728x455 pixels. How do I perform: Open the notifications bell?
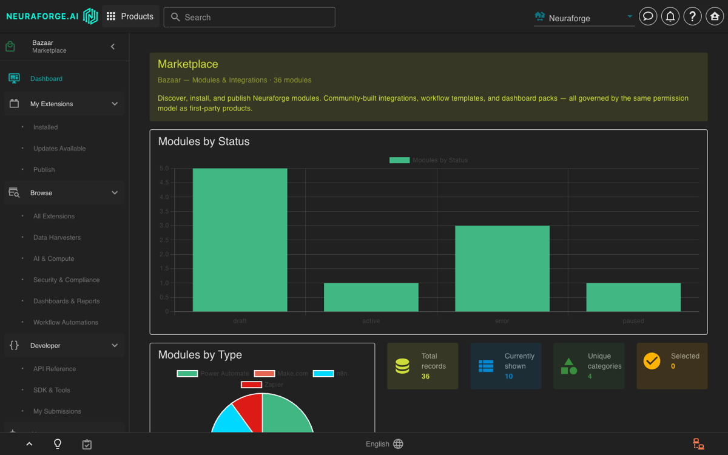pos(670,16)
